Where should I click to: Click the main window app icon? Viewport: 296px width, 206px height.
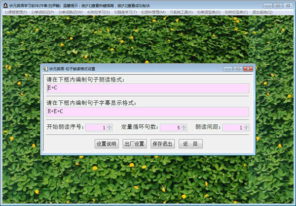5,5
